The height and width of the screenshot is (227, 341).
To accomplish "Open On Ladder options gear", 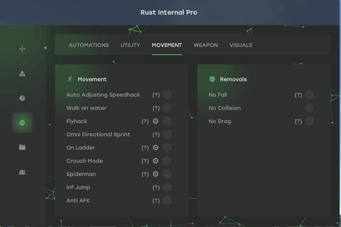I will pyautogui.click(x=156, y=148).
